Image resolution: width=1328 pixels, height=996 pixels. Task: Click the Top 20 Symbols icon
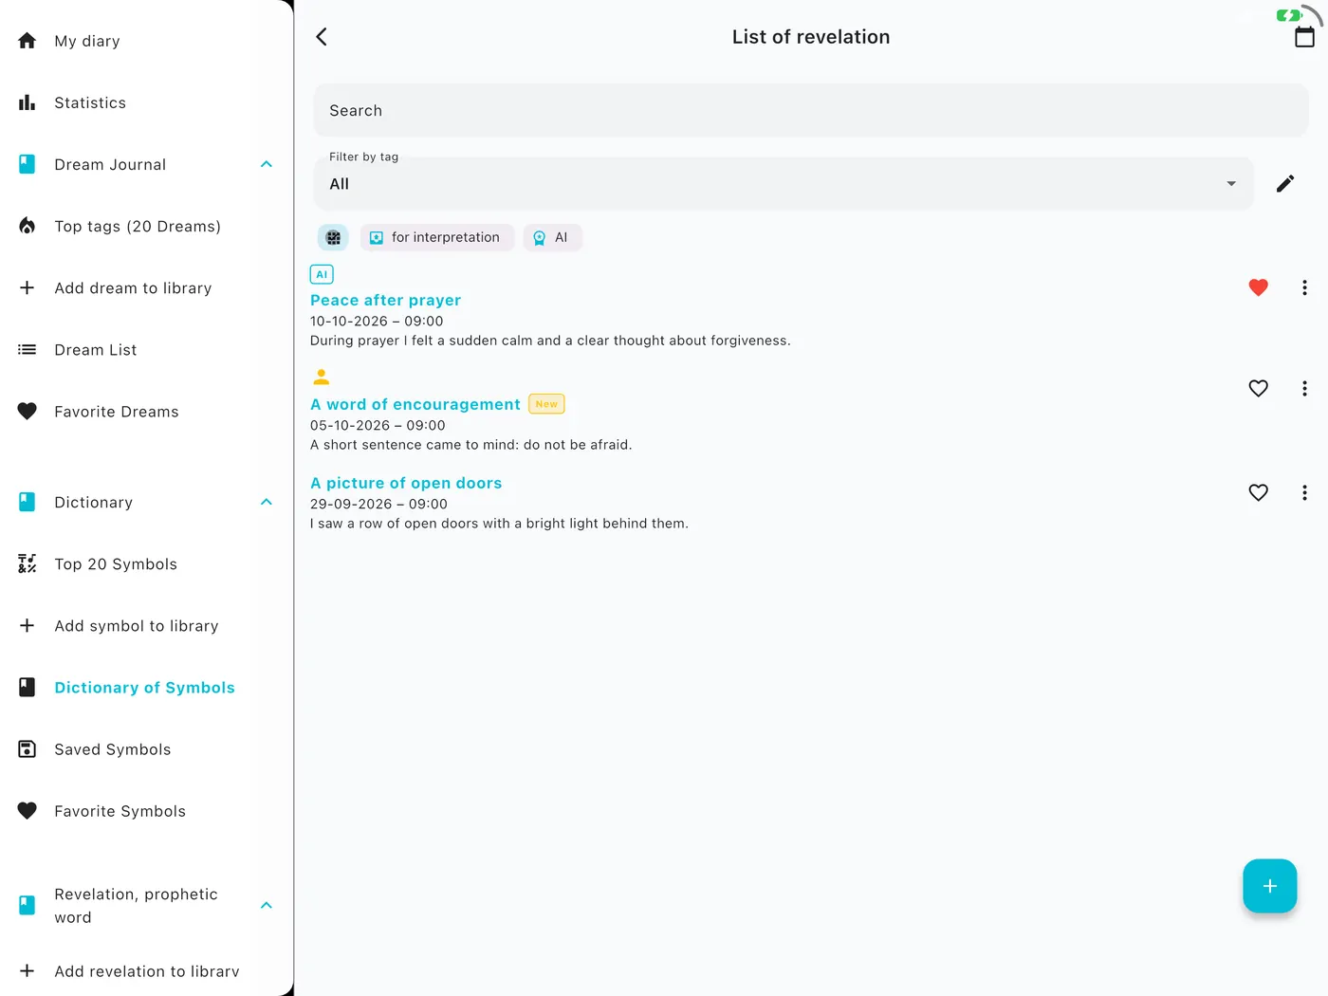[x=28, y=563]
